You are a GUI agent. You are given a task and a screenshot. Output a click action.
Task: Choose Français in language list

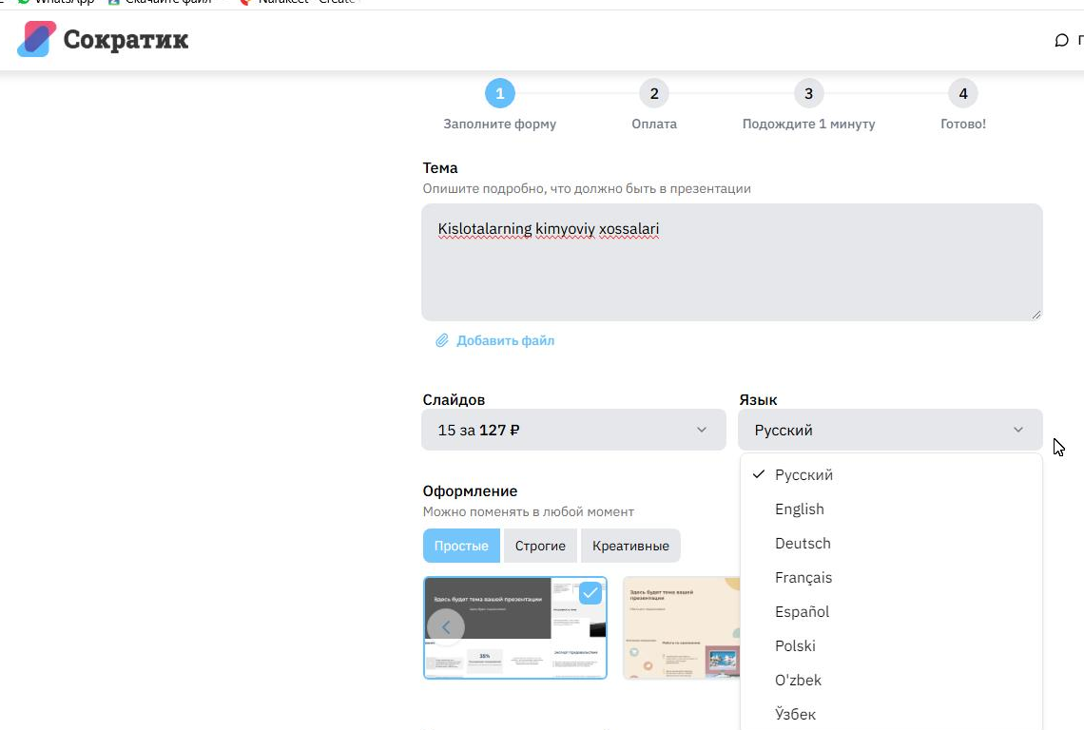(890, 577)
